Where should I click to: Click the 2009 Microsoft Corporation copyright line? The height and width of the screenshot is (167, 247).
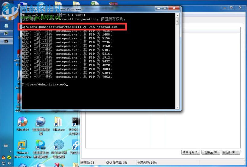coord(74,19)
